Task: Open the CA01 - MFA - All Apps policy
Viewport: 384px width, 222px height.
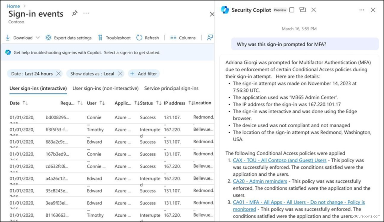Action: tap(299, 206)
